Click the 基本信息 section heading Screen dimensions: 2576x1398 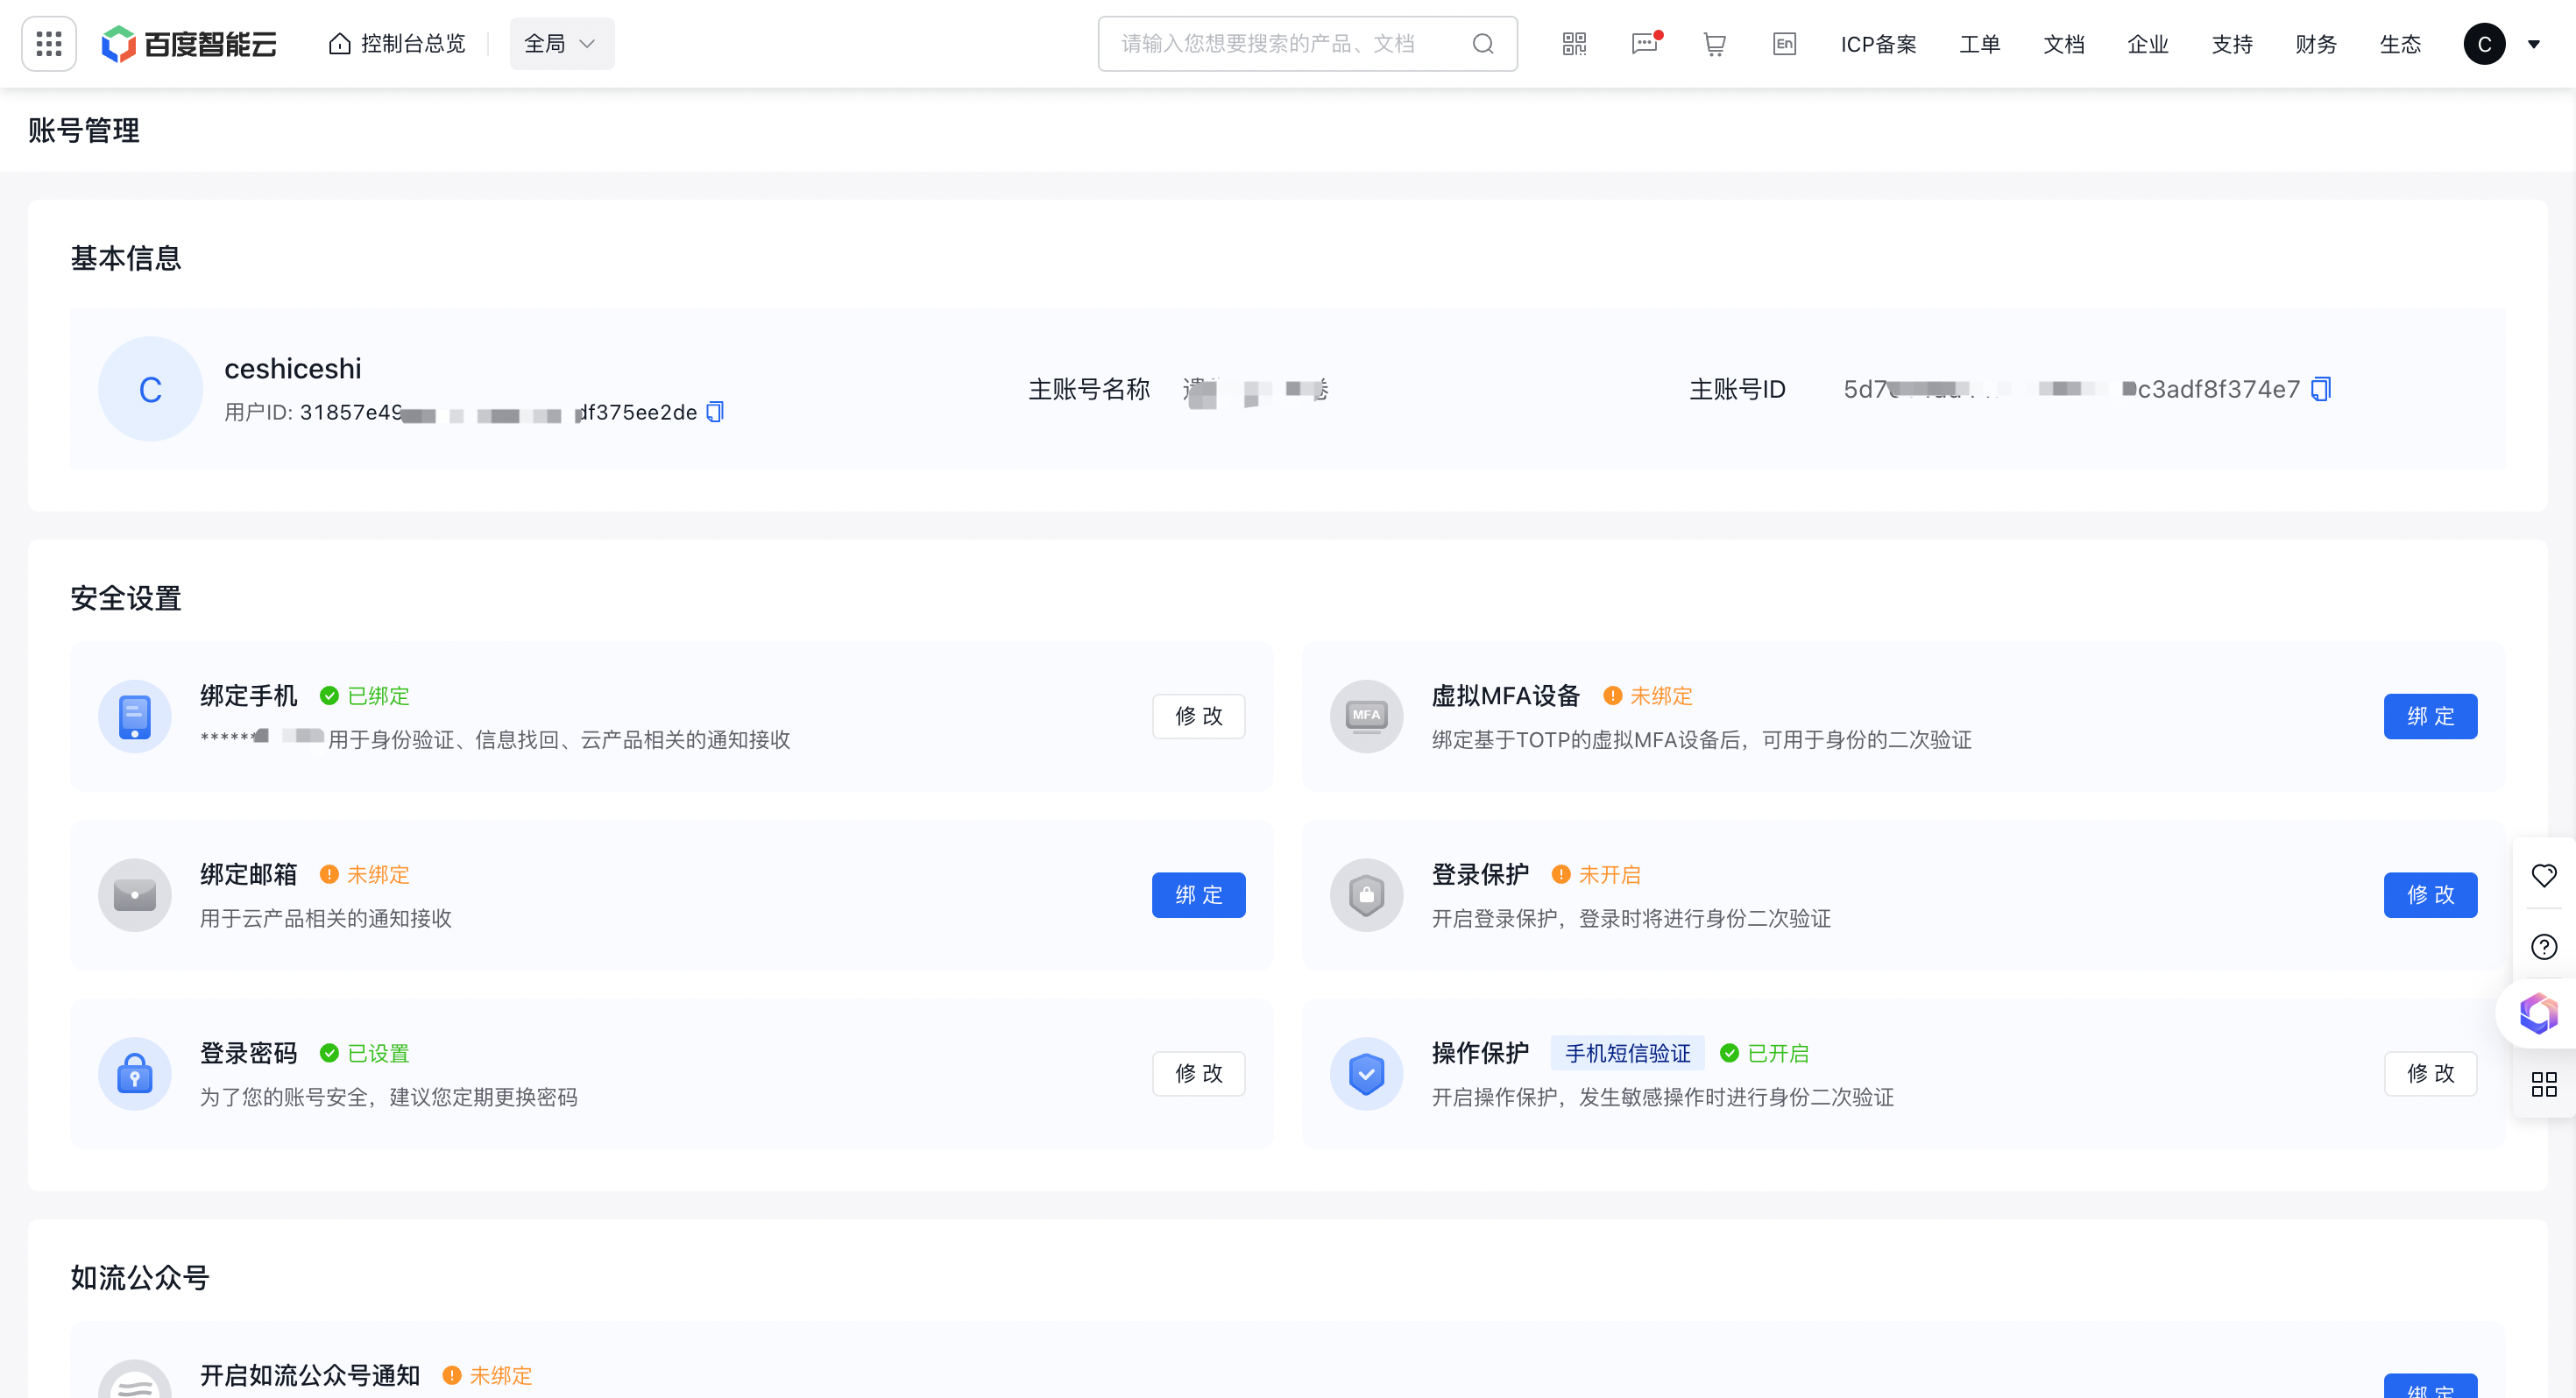(126, 258)
